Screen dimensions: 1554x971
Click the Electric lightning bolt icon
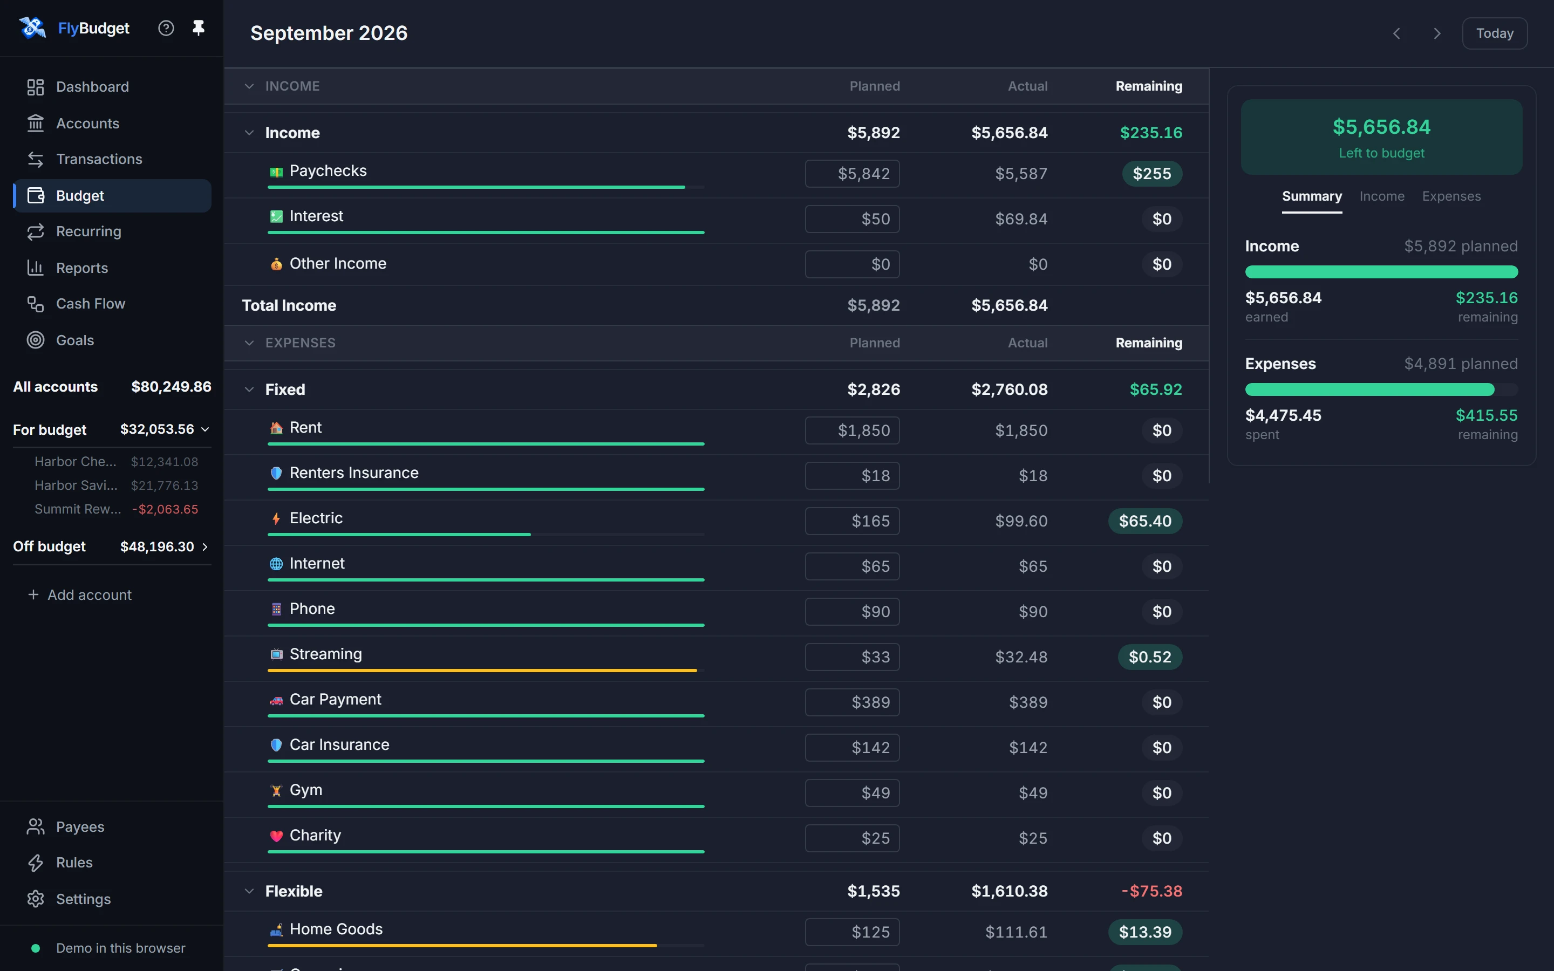pos(276,518)
